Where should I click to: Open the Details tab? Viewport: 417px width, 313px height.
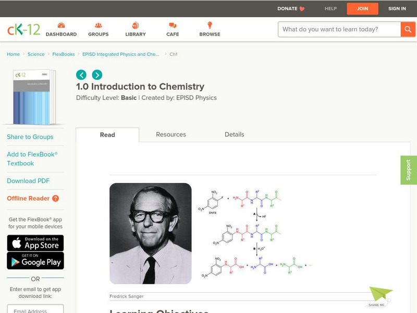click(234, 135)
